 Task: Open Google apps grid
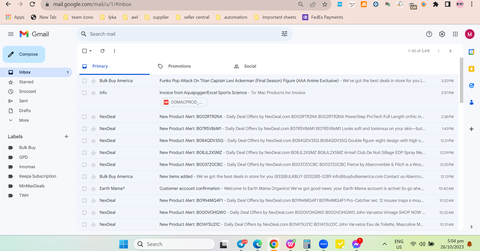(455, 34)
